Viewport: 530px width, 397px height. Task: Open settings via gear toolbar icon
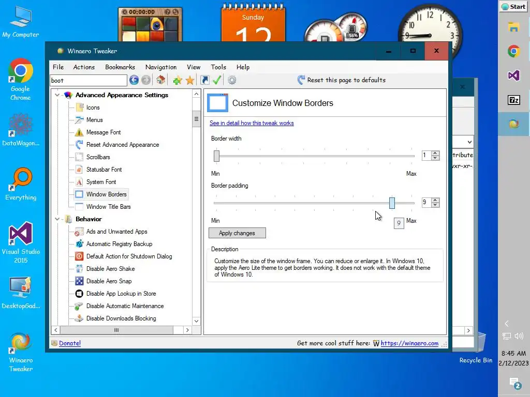[232, 80]
